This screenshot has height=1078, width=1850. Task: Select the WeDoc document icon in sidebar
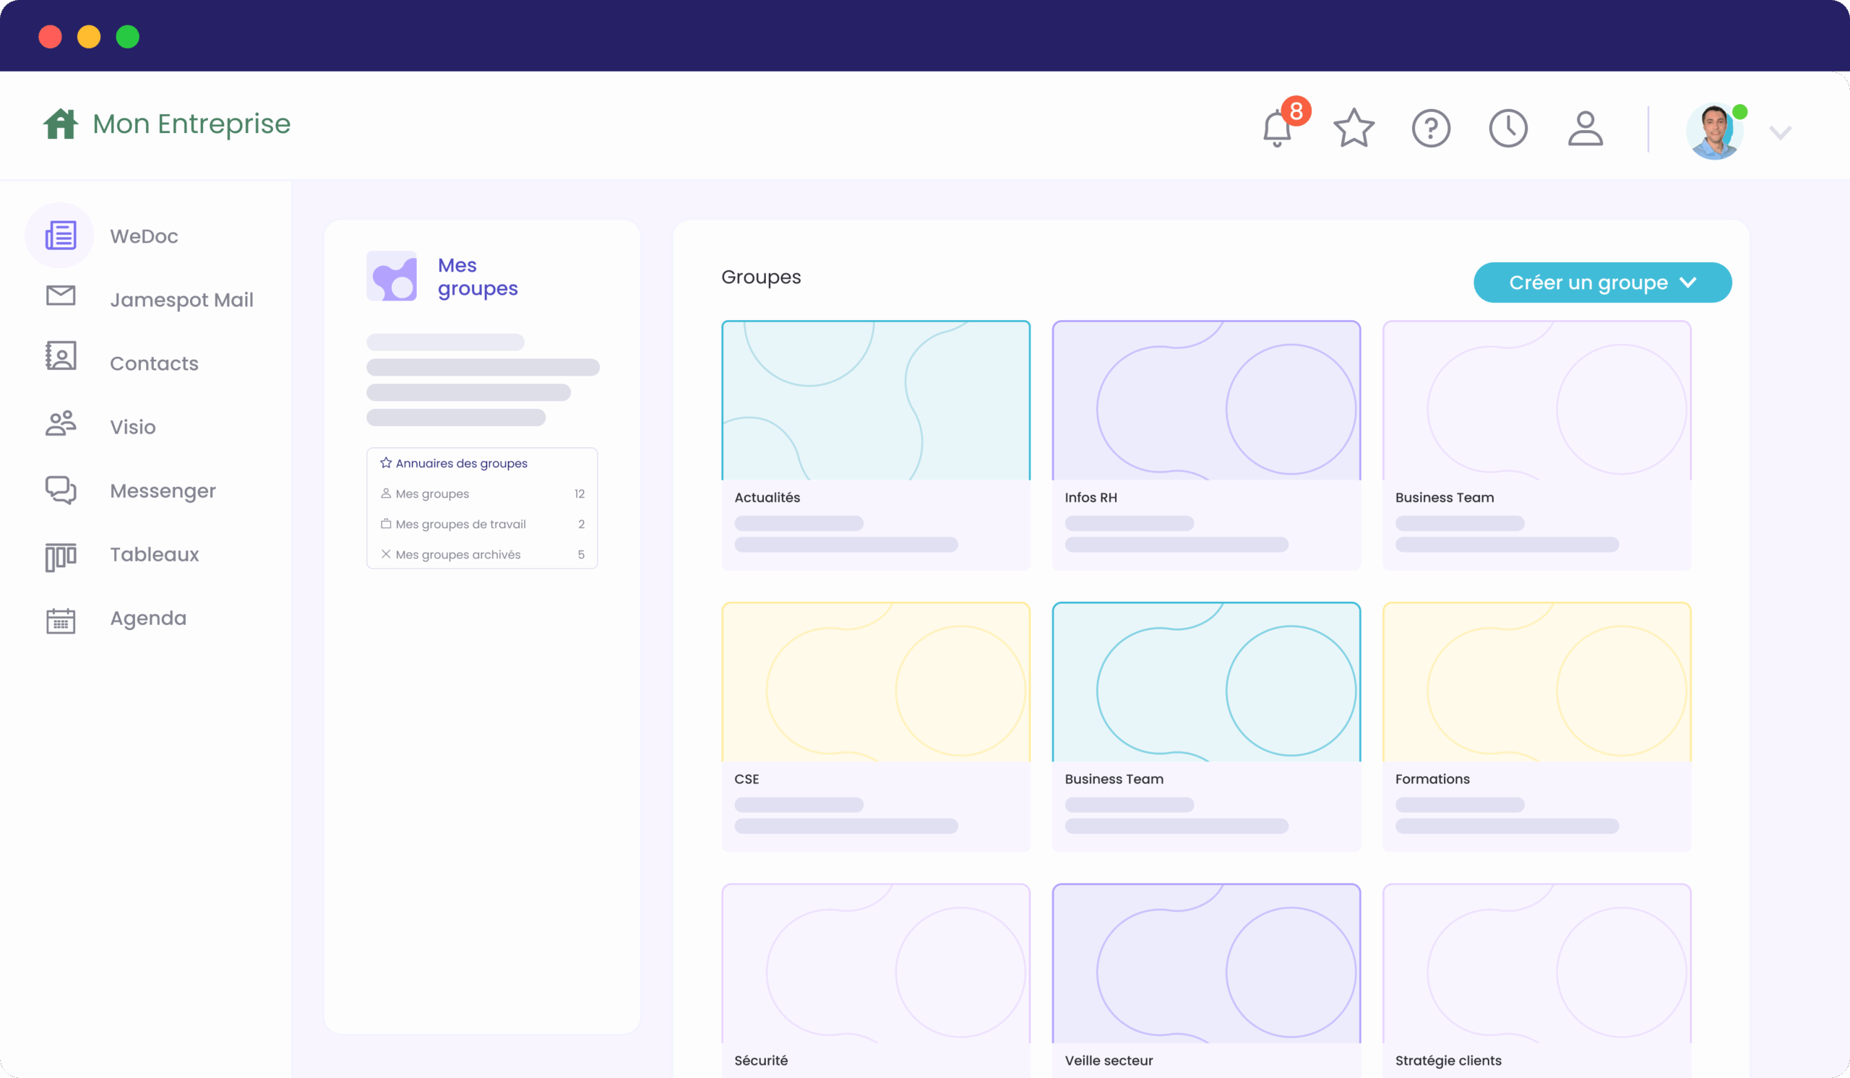coord(60,236)
